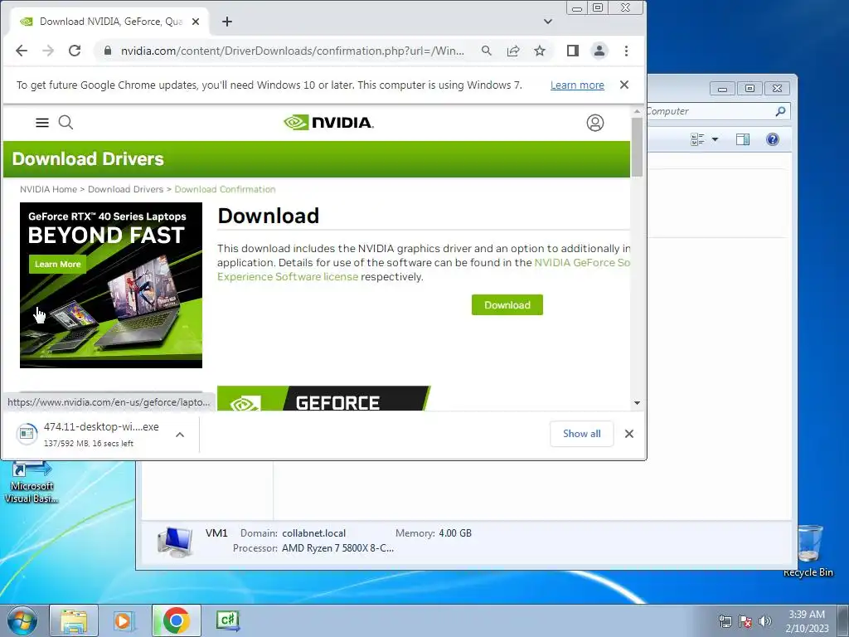Screen dimensions: 849x637
Task: Click the NVIDIA logo
Action: click(328, 123)
